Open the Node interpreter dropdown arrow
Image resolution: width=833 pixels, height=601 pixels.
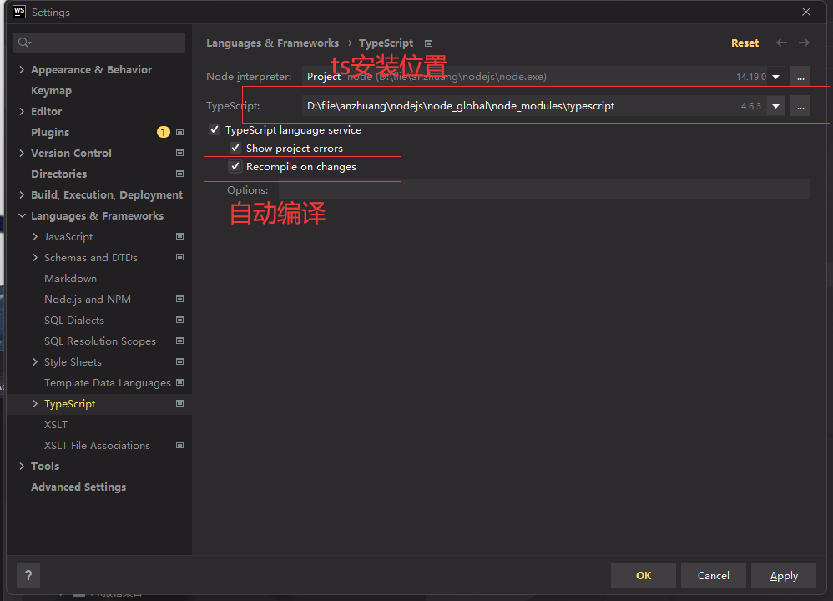776,77
